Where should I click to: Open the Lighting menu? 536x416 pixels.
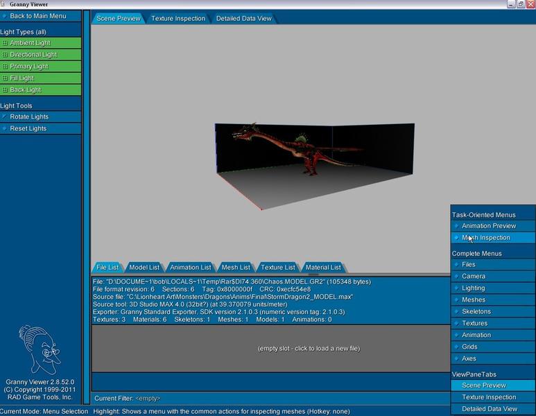[492, 288]
